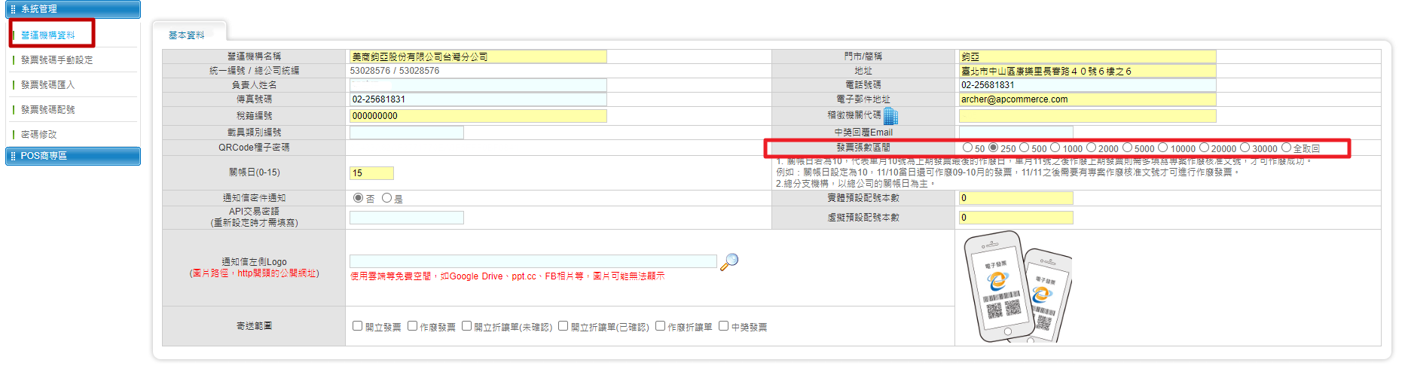Click the 門市/簡稱 input field
Image resolution: width=1408 pixels, height=369 pixels.
click(1087, 56)
